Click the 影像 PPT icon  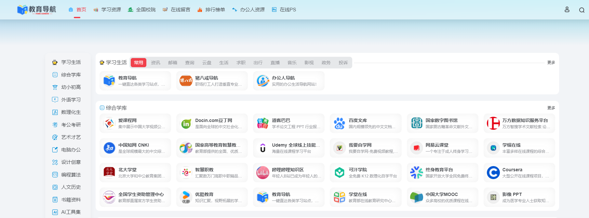[493, 197]
